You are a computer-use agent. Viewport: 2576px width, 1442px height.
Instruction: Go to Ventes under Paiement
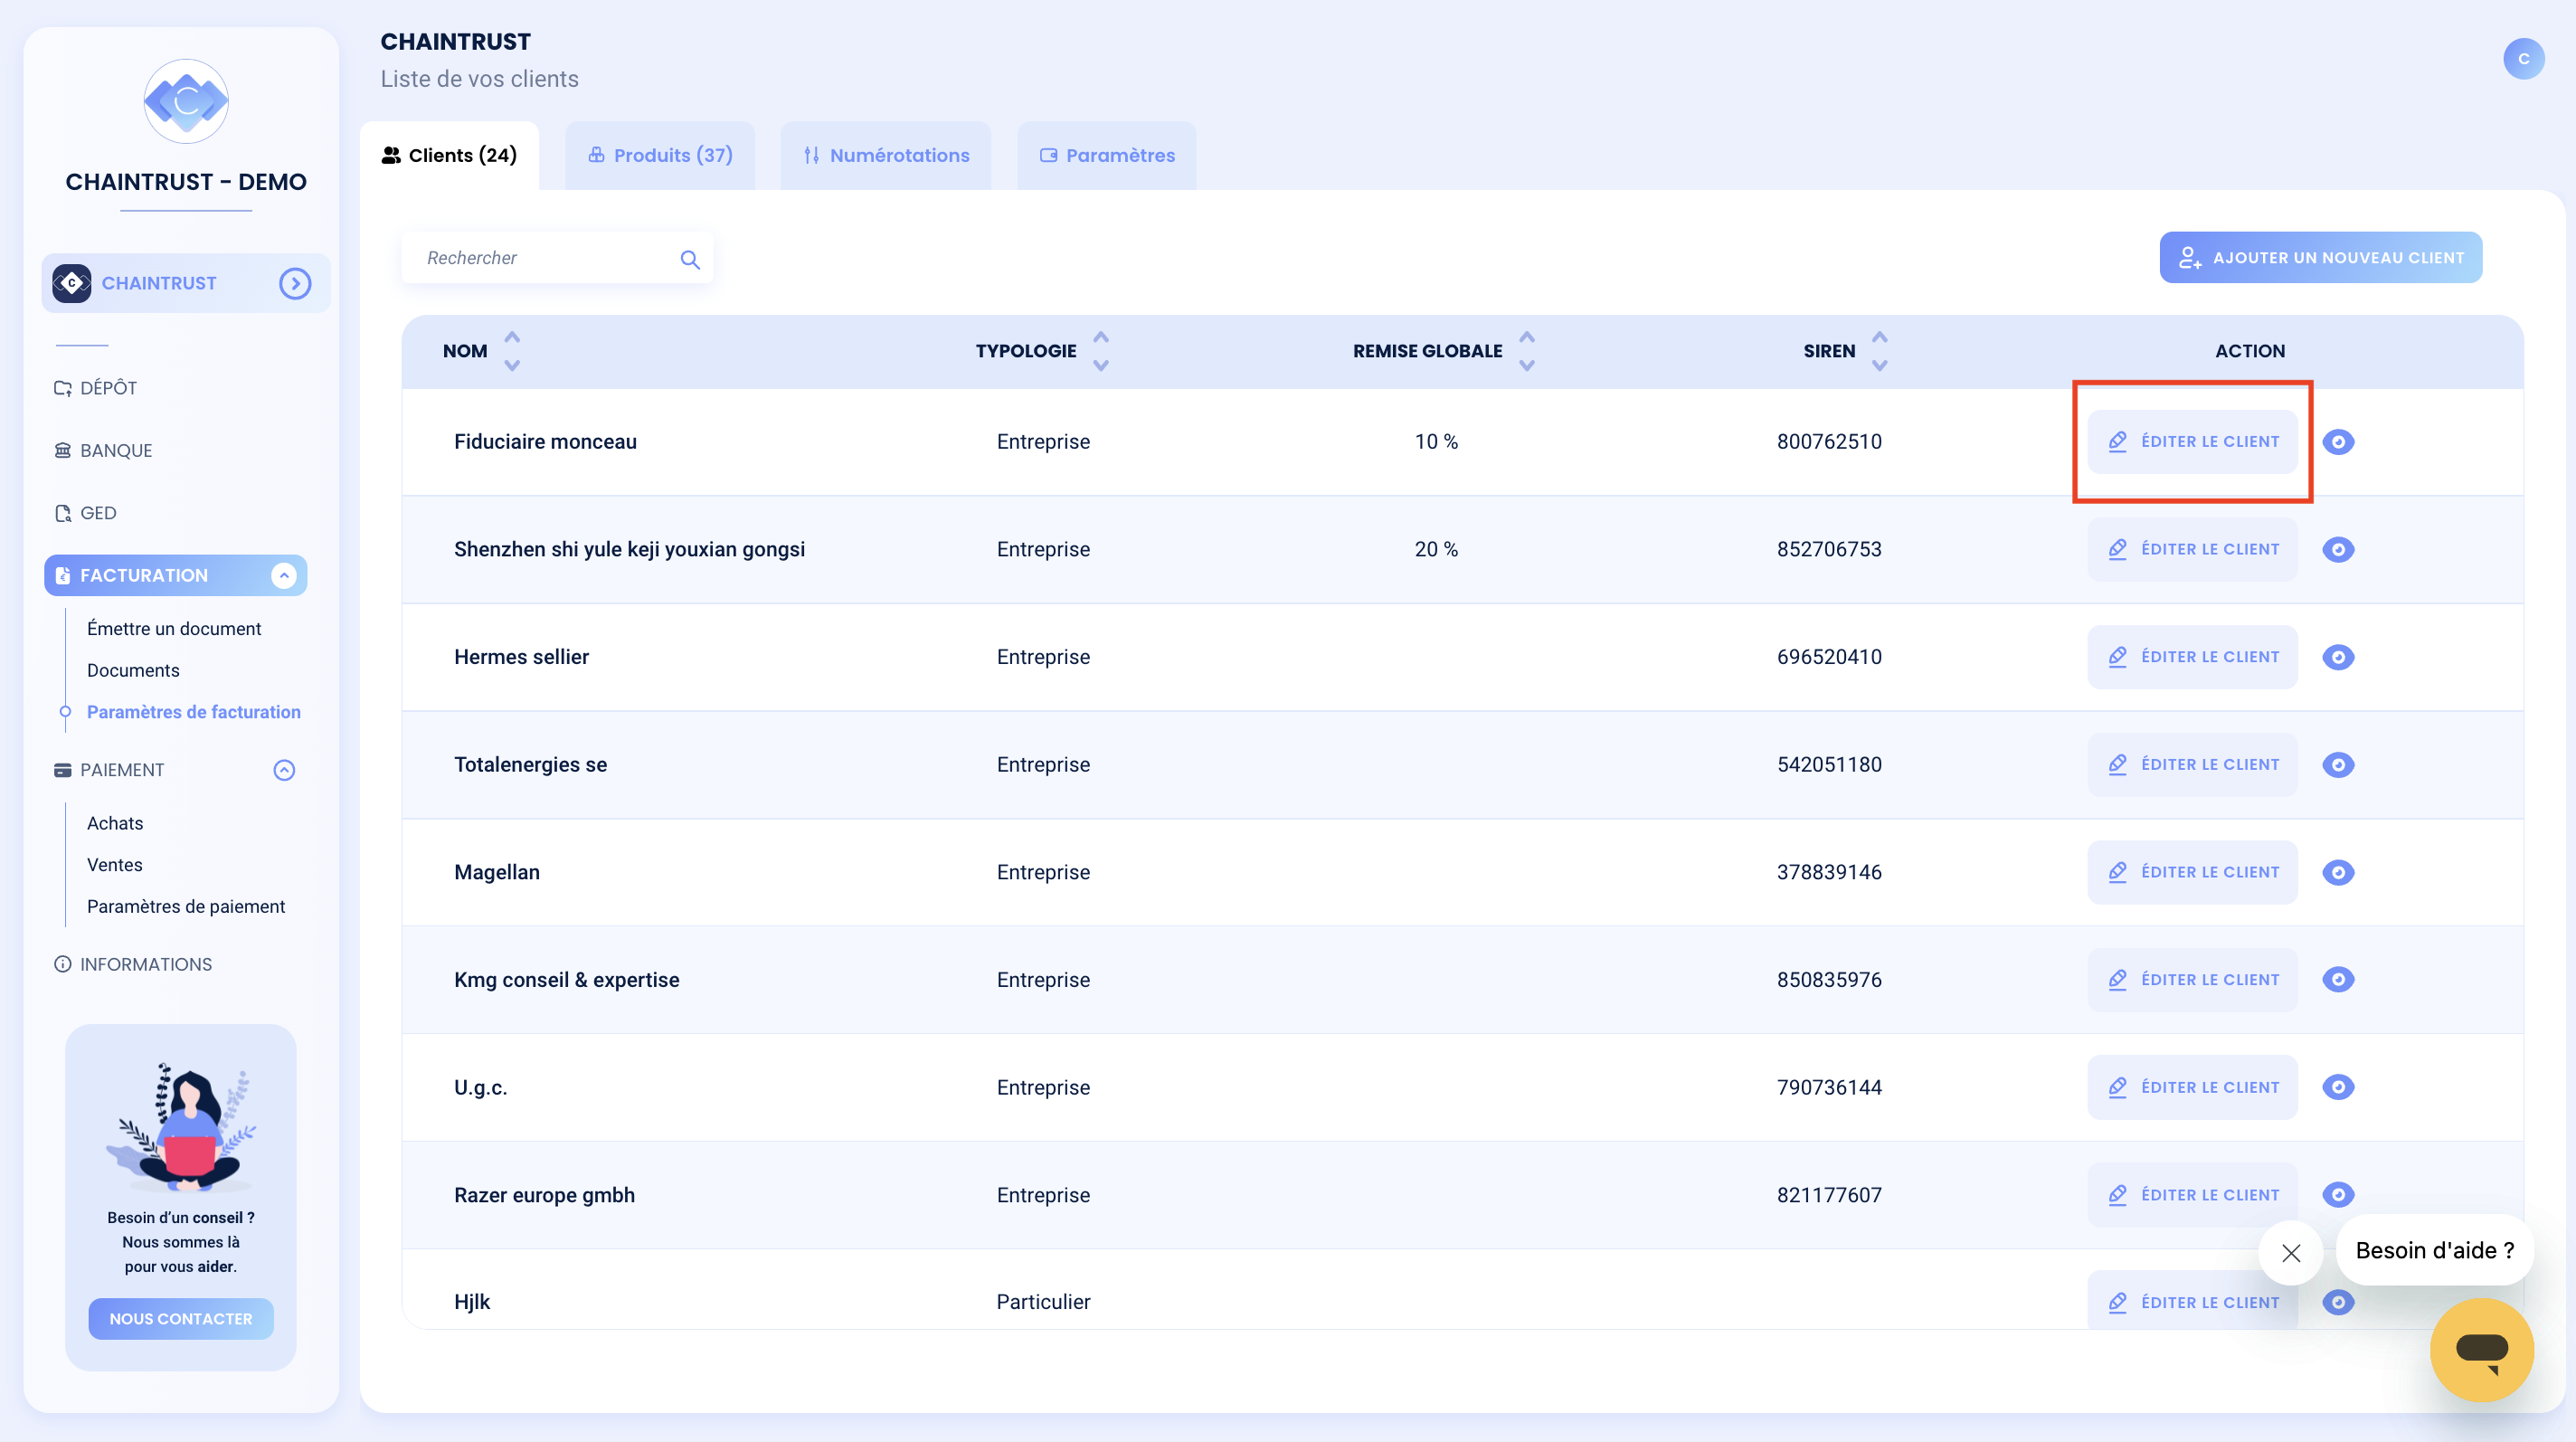click(114, 865)
